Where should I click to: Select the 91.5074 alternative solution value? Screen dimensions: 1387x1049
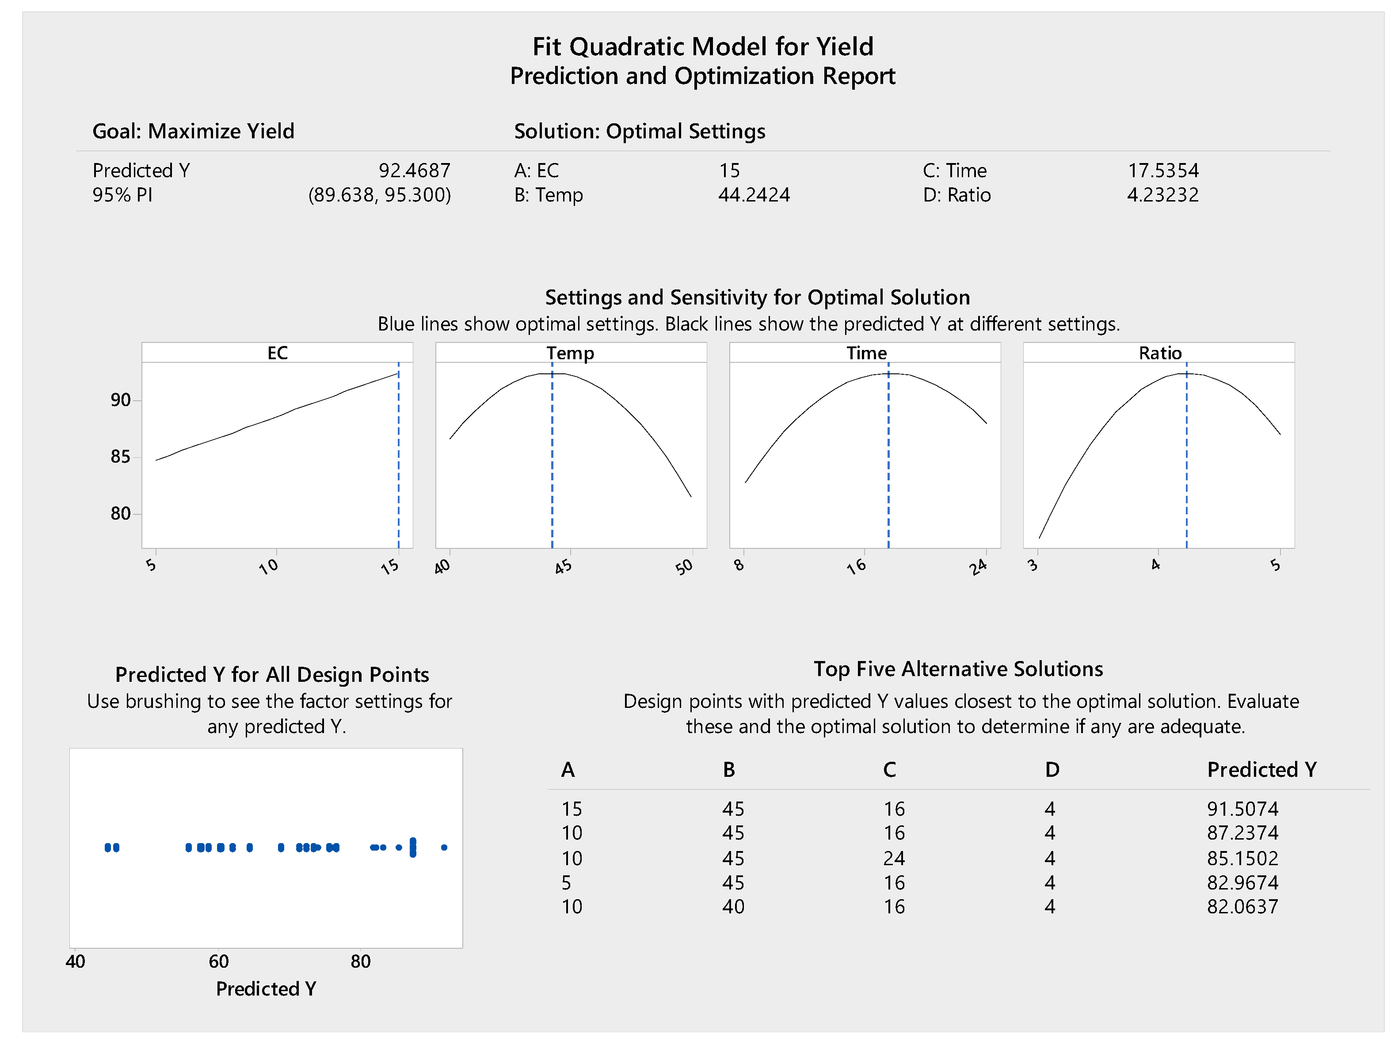1242,809
